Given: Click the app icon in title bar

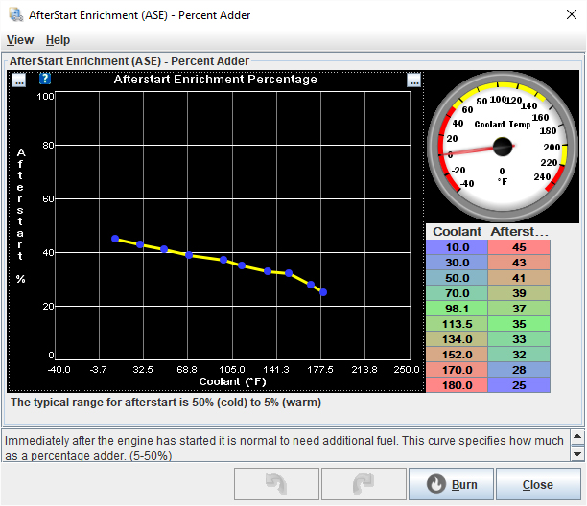Looking at the screenshot, I should pyautogui.click(x=12, y=13).
